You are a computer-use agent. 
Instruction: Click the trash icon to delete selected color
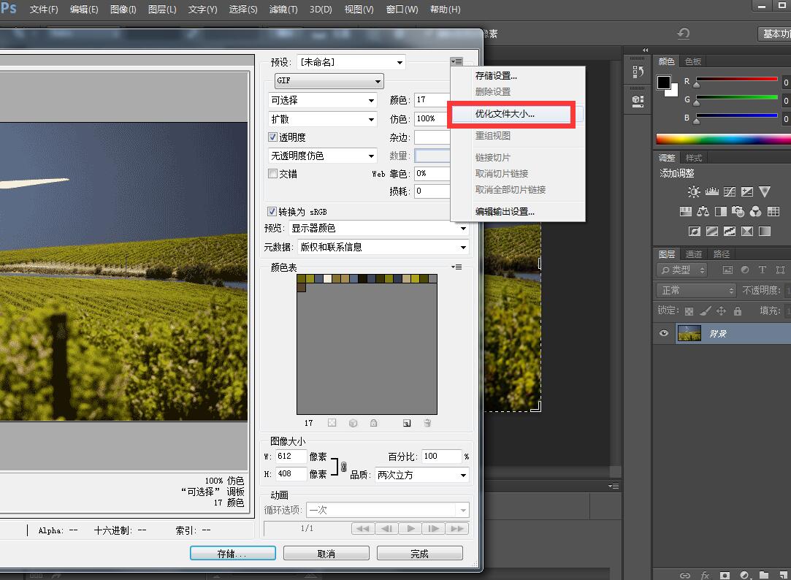tap(428, 423)
